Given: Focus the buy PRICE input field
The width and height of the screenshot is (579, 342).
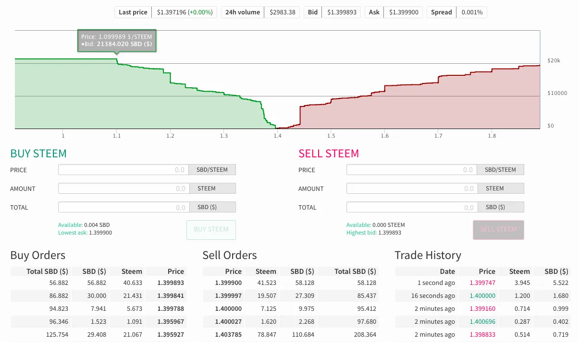Looking at the screenshot, I should pyautogui.click(x=123, y=170).
